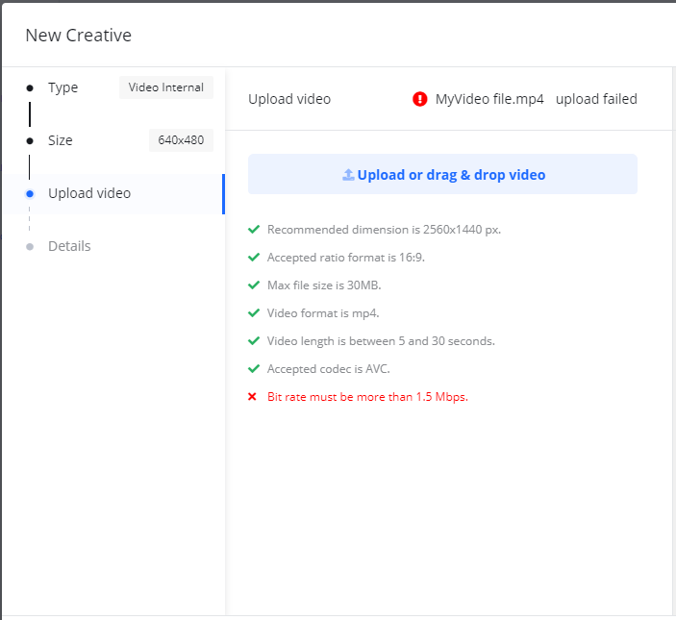Click the 640x480 size badge
The image size is (676, 620).
[x=181, y=140]
